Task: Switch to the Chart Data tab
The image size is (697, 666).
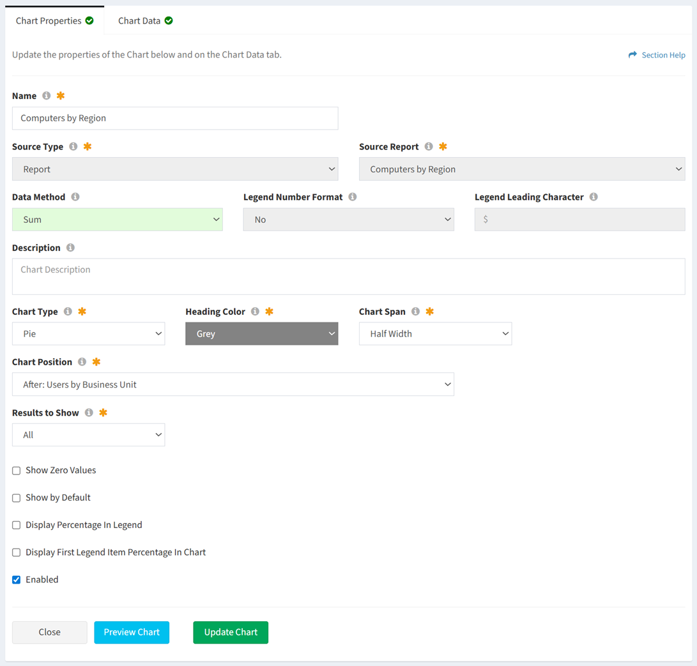Action: pos(146,20)
